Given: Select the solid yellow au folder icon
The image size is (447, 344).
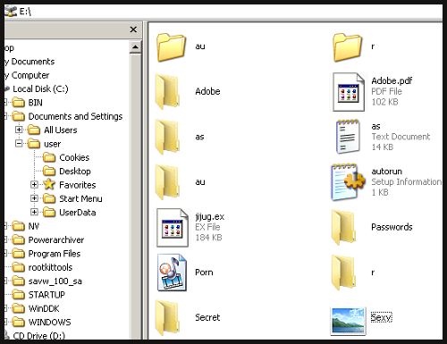Looking at the screenshot, I should tap(172, 47).
